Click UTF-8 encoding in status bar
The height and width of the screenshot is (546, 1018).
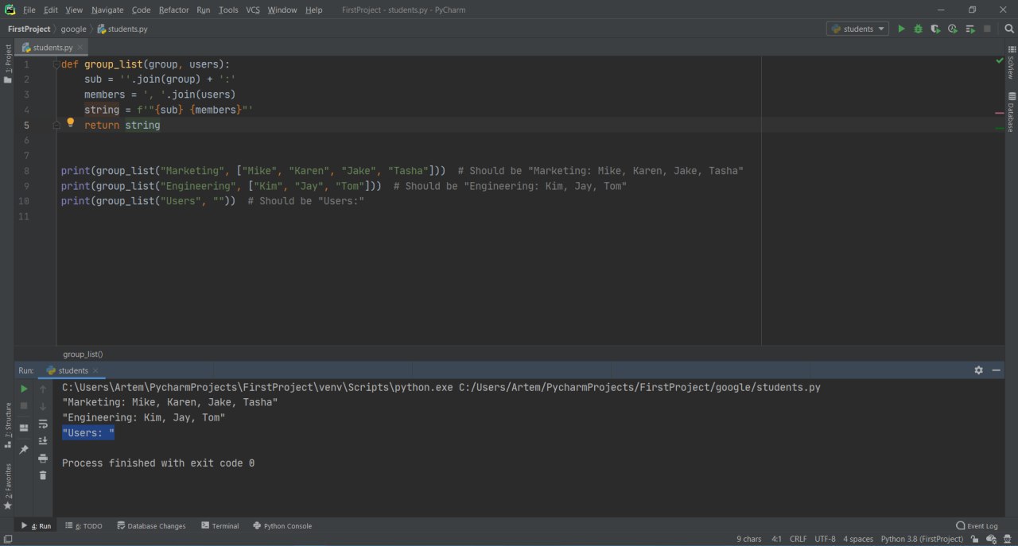coord(825,539)
